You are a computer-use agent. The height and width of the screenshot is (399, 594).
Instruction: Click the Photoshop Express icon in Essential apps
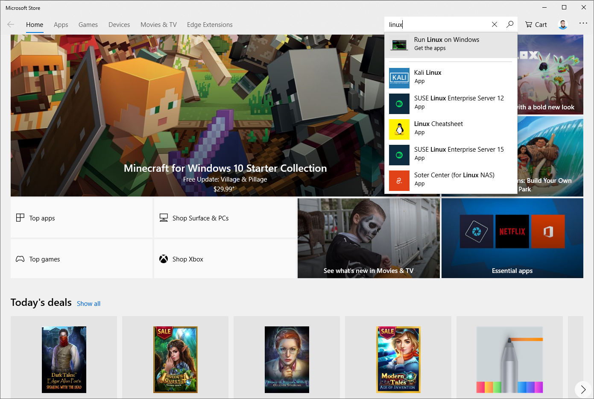tap(477, 231)
